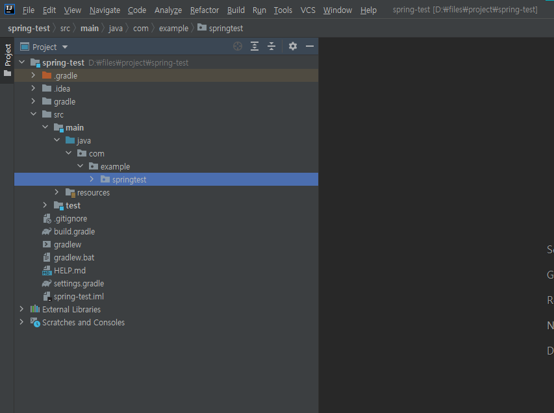This screenshot has height=413, width=554.
Task: Open the VCS menu
Action: coord(307,10)
